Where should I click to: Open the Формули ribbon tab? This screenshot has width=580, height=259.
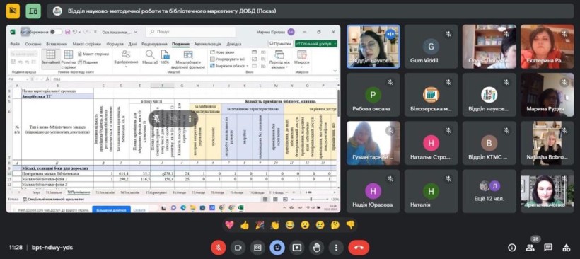pyautogui.click(x=115, y=44)
